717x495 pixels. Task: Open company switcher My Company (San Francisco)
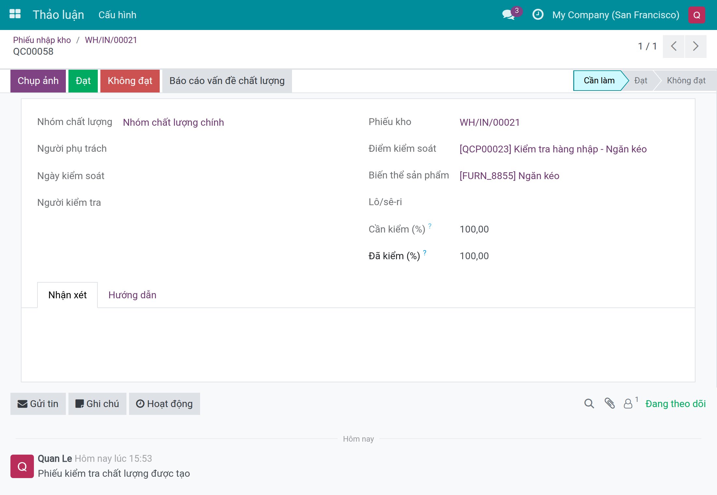(x=616, y=15)
